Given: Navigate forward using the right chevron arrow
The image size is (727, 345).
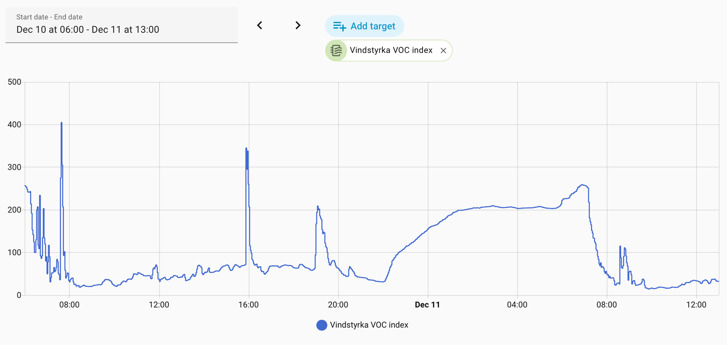Looking at the screenshot, I should (x=298, y=26).
